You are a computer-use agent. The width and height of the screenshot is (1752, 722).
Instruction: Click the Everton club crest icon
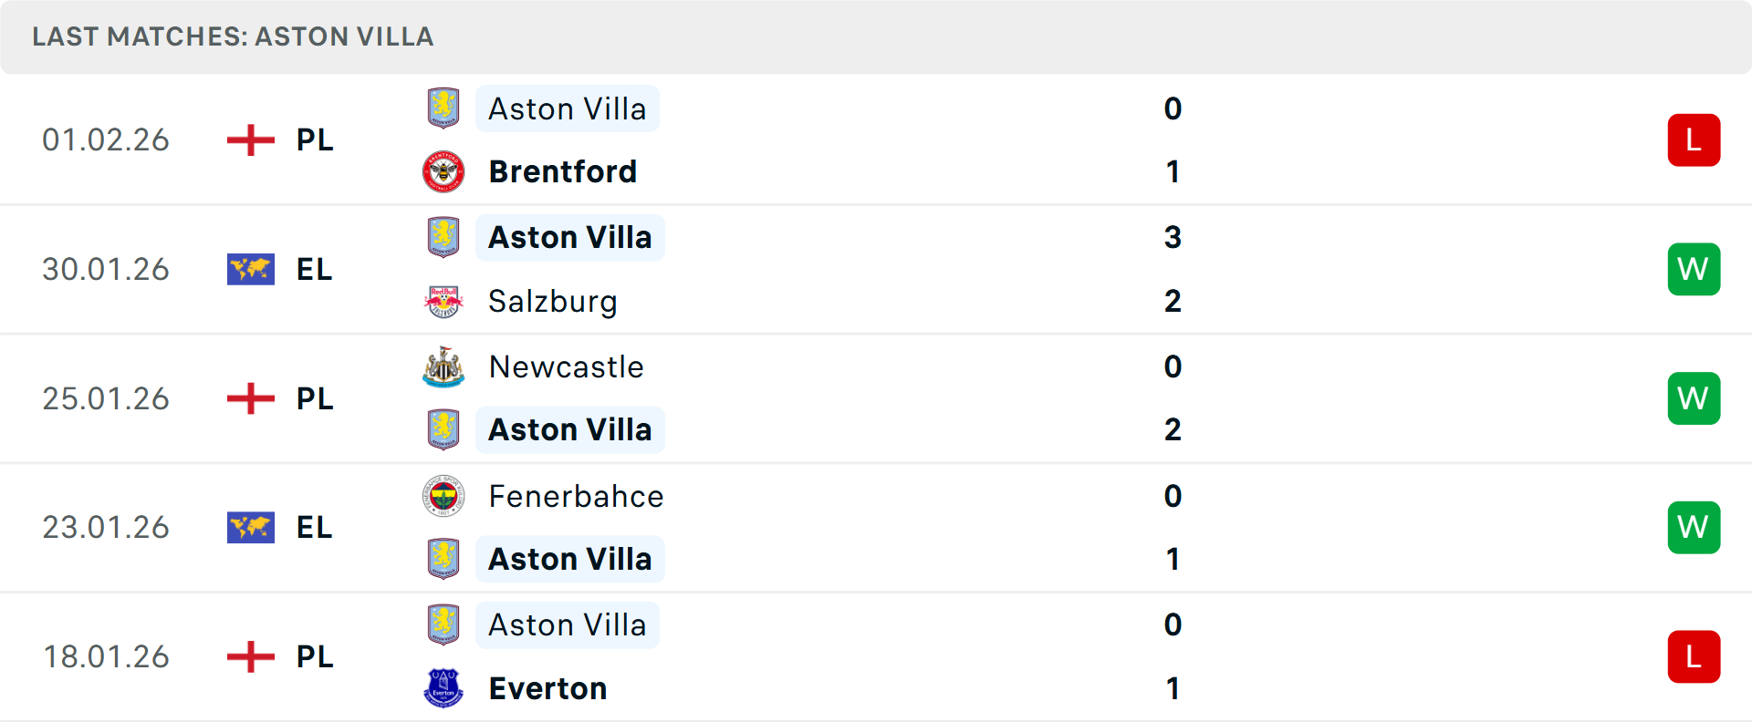click(443, 688)
